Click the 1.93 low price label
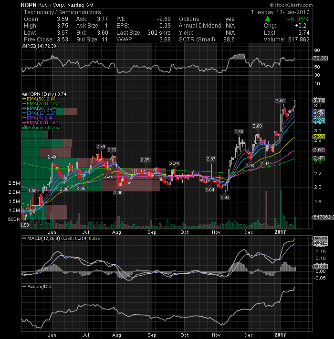Screen dimensions: 334x339 pyautogui.click(x=225, y=197)
